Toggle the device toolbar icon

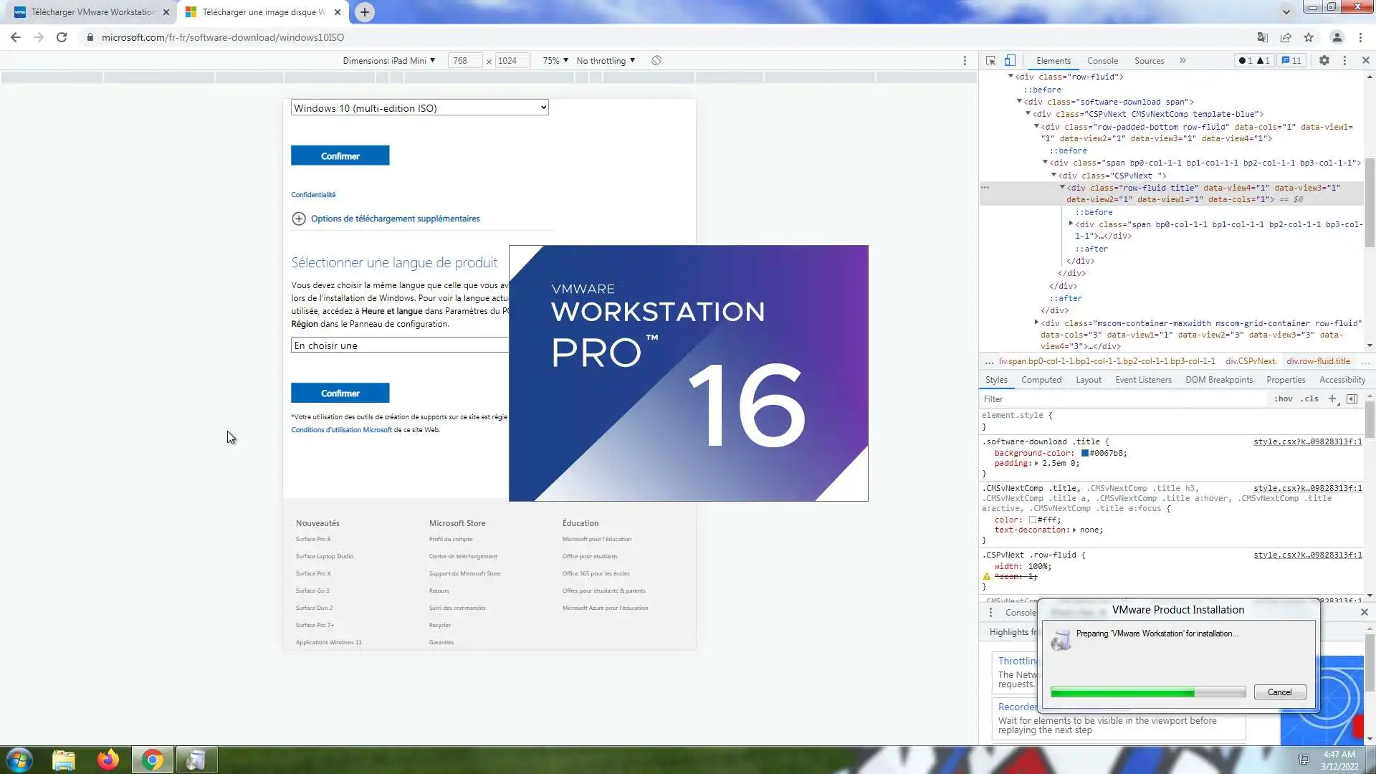click(1010, 61)
